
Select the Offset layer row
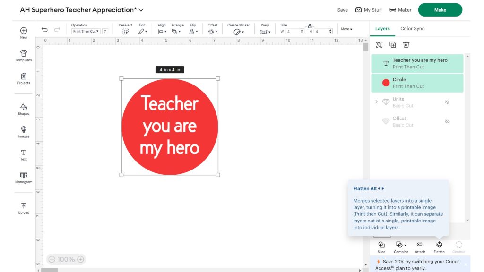(417, 122)
